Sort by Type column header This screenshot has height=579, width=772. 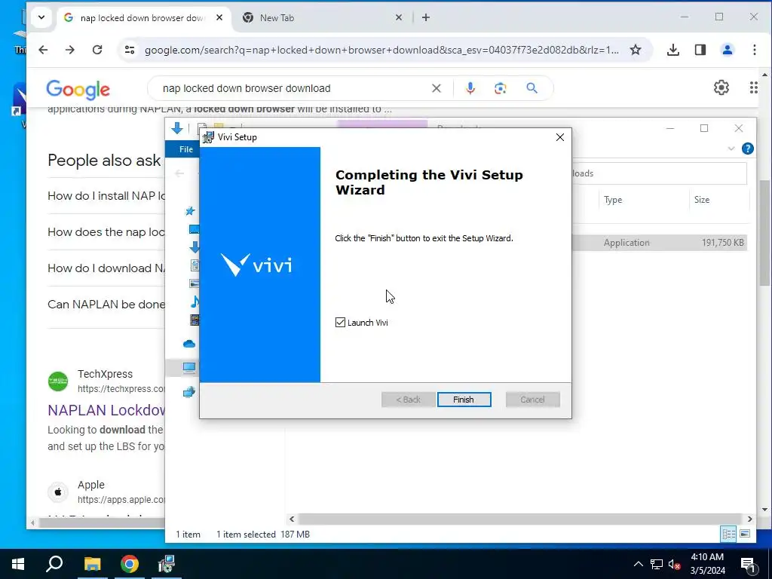coord(613,200)
